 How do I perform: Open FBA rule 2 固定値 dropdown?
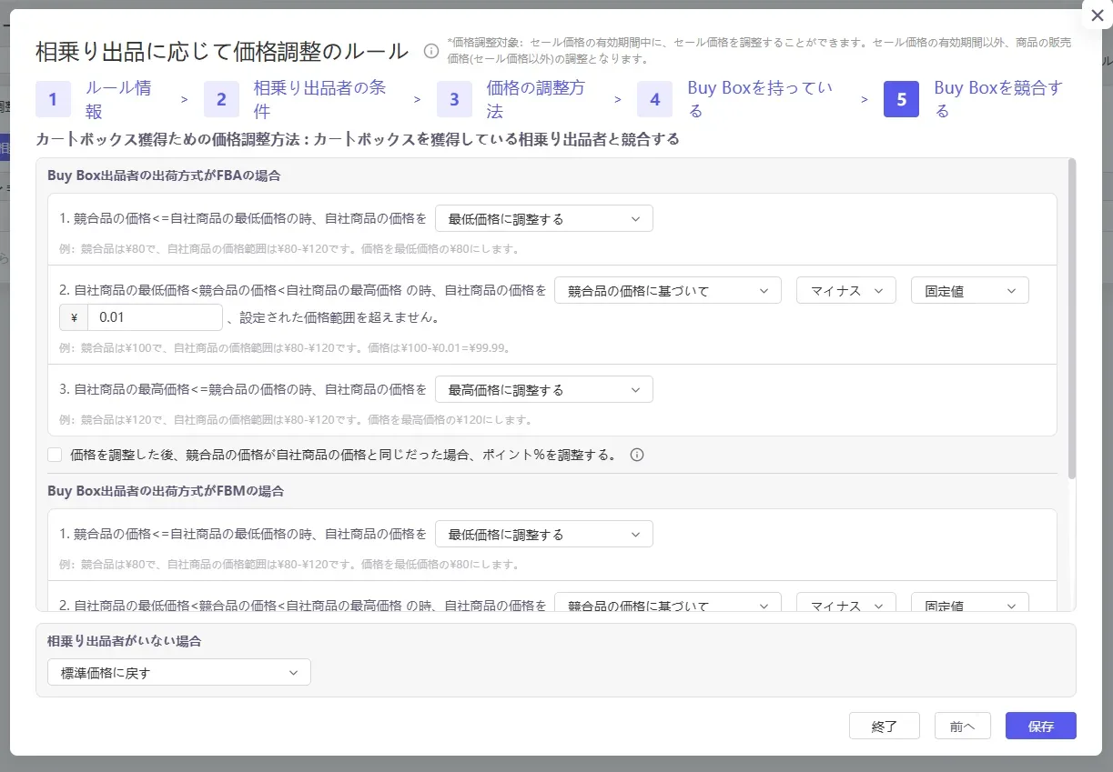970,291
